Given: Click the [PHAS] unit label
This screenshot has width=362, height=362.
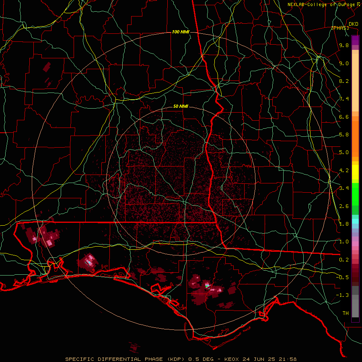Looking at the screenshot, I should pyautogui.click(x=340, y=28).
